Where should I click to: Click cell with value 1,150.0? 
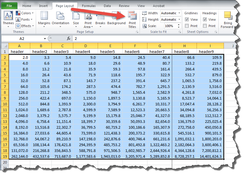pyautogui.click(x=85, y=98)
